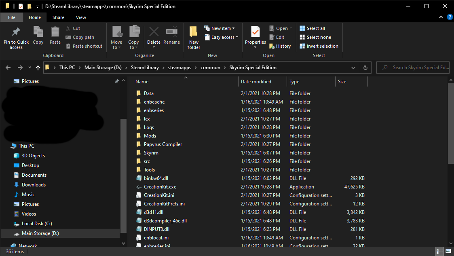
Task: Click Edit in the Open group
Action: 277,37
